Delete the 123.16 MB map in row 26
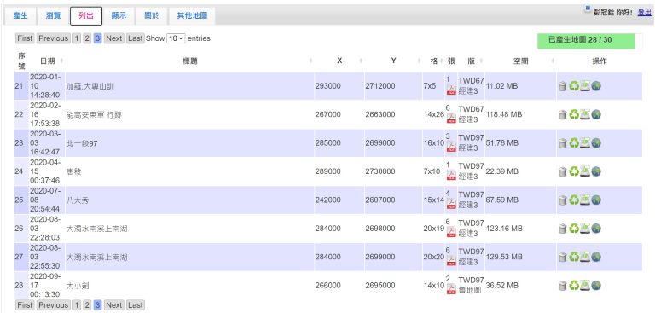Screen dimensions: 655x313 (563, 229)
